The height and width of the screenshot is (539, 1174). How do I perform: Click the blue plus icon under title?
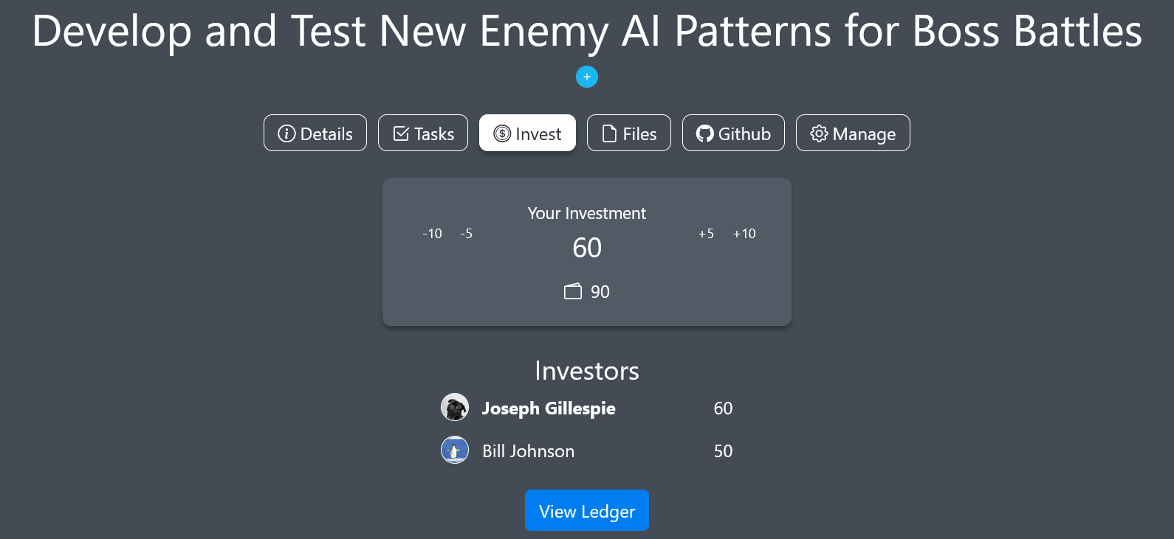click(587, 77)
